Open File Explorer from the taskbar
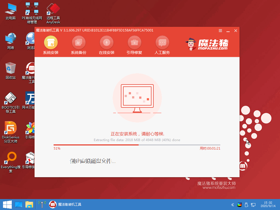This screenshot has height=210, width=280. [29, 204]
